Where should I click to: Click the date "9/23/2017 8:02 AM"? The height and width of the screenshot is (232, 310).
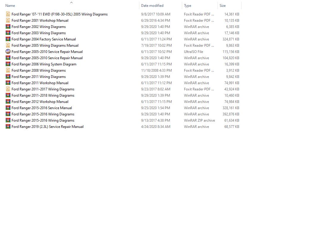[155, 89]
